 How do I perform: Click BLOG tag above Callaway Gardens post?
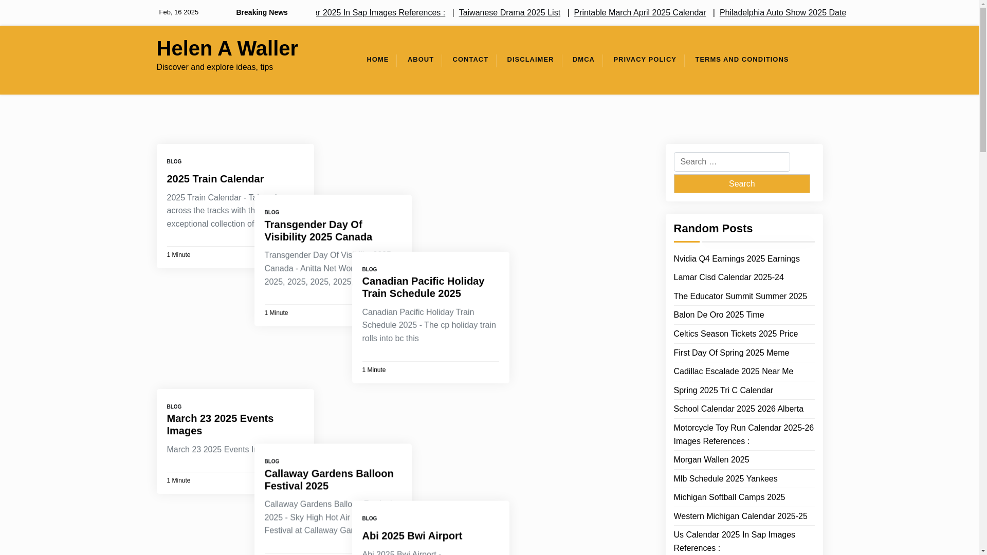pyautogui.click(x=271, y=461)
